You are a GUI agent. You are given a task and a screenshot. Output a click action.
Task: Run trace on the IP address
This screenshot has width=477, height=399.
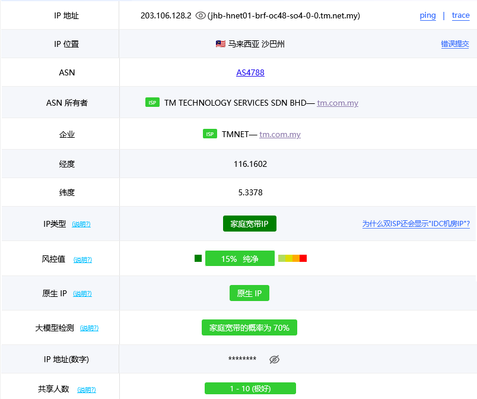(460, 15)
